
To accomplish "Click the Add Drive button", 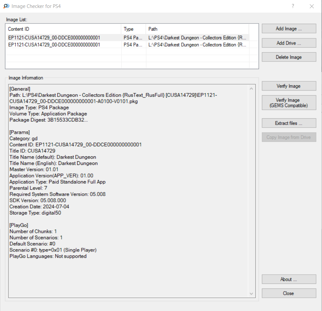I will (x=289, y=43).
